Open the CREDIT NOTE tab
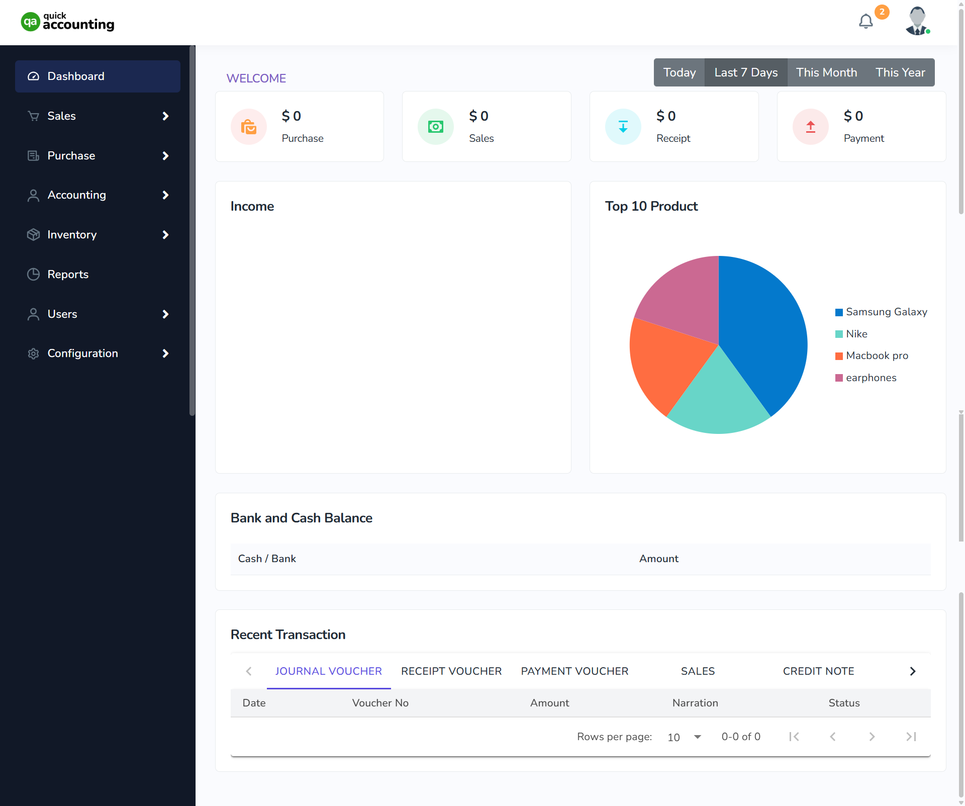 pyautogui.click(x=818, y=671)
